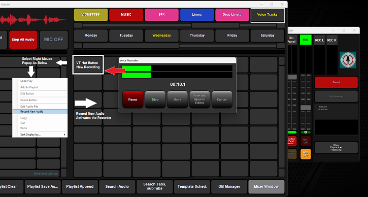Image resolution: width=368 pixels, height=197 pixels.
Task: Choose the Monday sub-tab
Action: (90, 36)
